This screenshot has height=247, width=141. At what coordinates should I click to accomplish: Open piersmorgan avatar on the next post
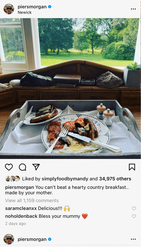(x=9, y=239)
